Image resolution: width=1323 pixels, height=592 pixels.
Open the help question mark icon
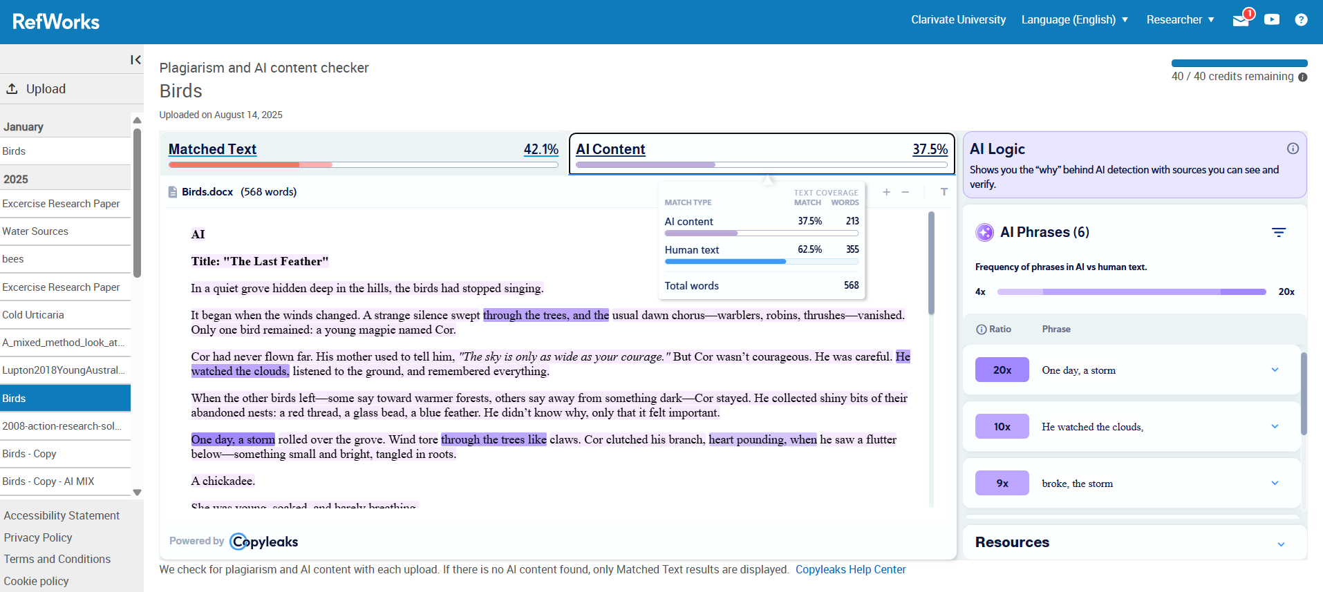pyautogui.click(x=1301, y=19)
